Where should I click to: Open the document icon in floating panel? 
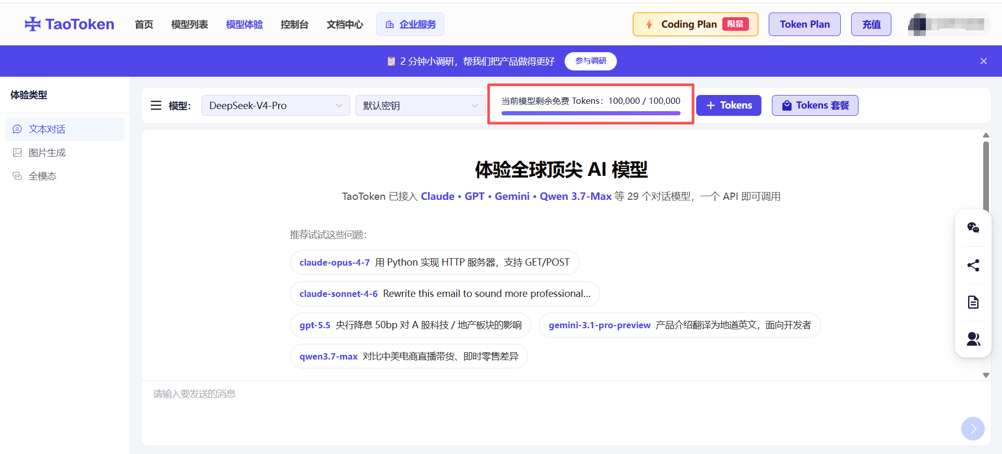click(x=973, y=302)
